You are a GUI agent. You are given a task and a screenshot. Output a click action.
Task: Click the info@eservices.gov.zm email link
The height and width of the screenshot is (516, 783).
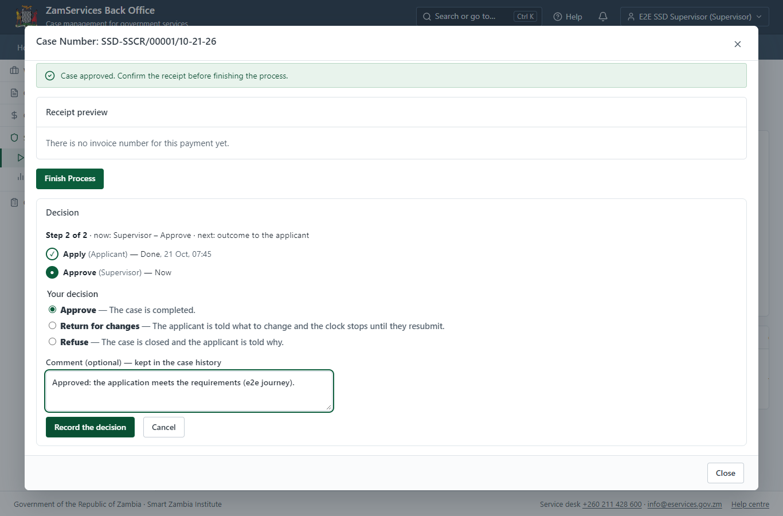pyautogui.click(x=684, y=505)
